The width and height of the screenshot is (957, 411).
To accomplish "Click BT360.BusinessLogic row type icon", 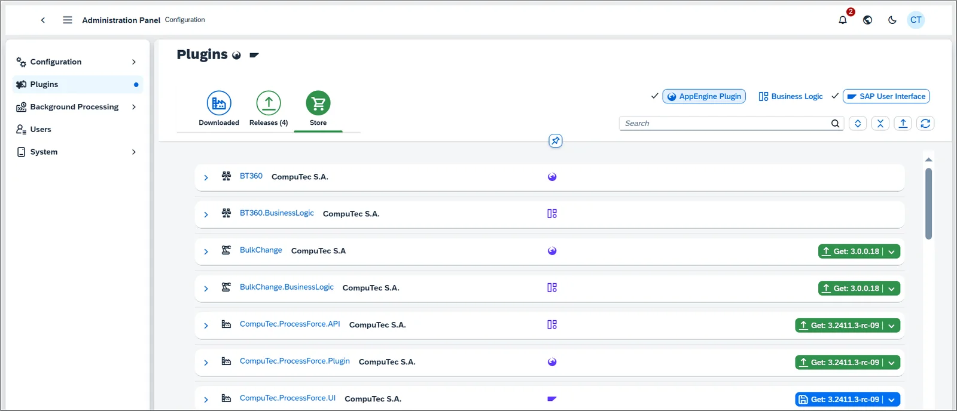I will tap(552, 214).
